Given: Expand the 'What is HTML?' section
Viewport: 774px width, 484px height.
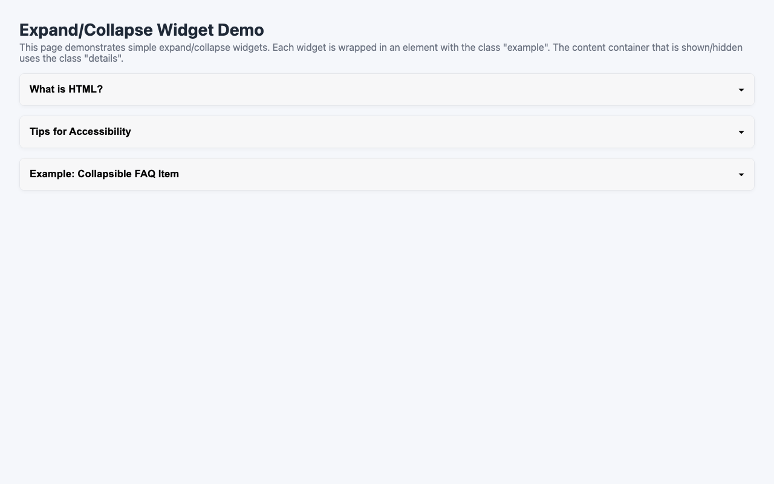Looking at the screenshot, I should [x=387, y=89].
